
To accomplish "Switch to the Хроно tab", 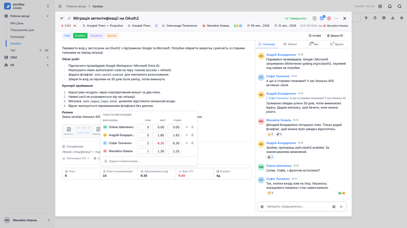I will pyautogui.click(x=337, y=44).
